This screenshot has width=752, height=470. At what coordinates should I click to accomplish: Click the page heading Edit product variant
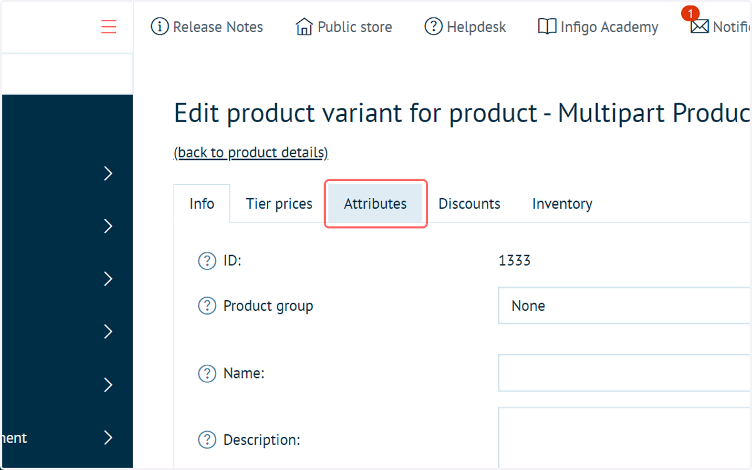pyautogui.click(x=462, y=113)
